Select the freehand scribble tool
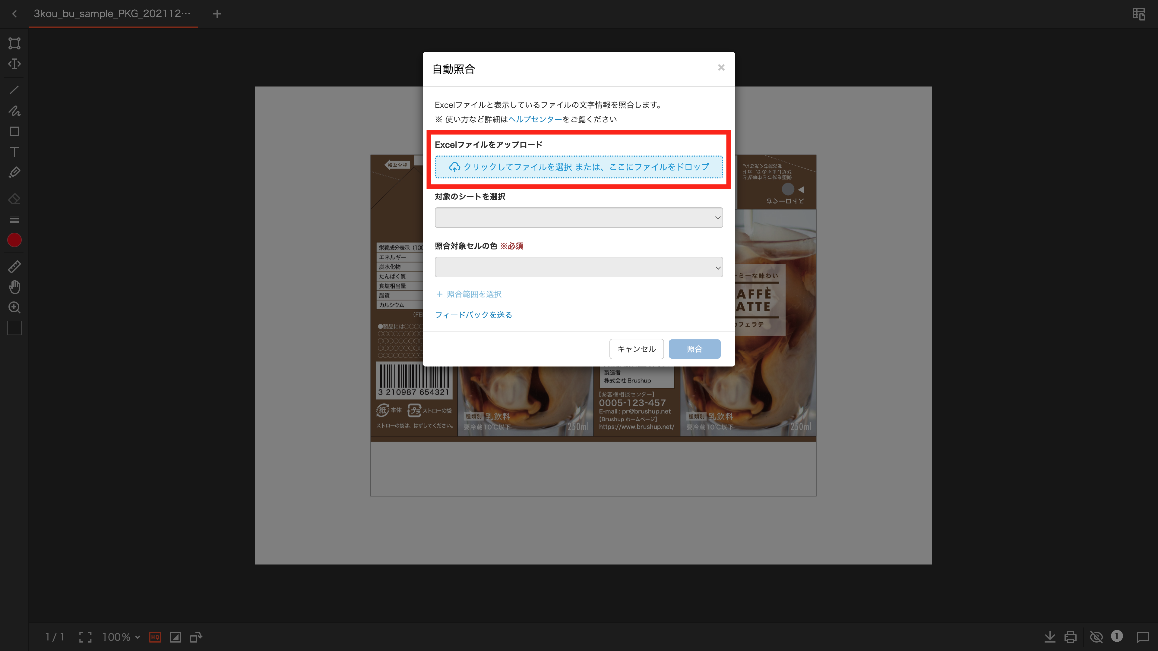The width and height of the screenshot is (1158, 651). pyautogui.click(x=14, y=111)
